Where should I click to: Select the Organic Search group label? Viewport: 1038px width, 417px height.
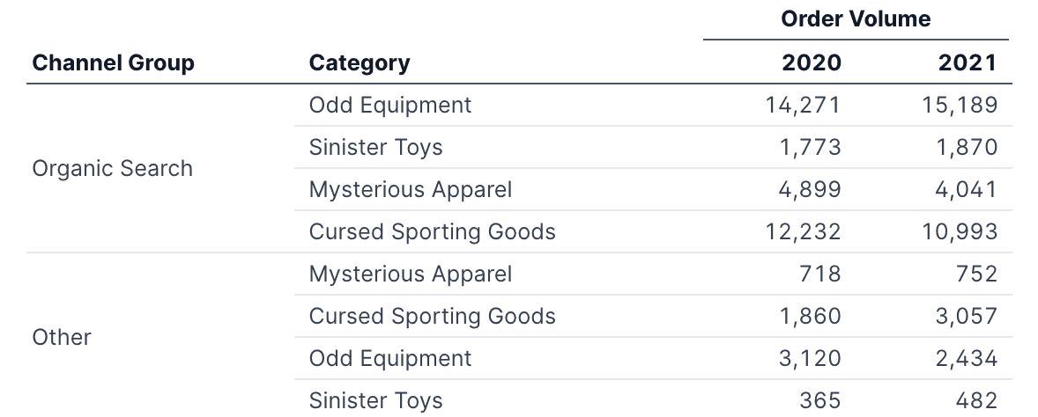[112, 168]
